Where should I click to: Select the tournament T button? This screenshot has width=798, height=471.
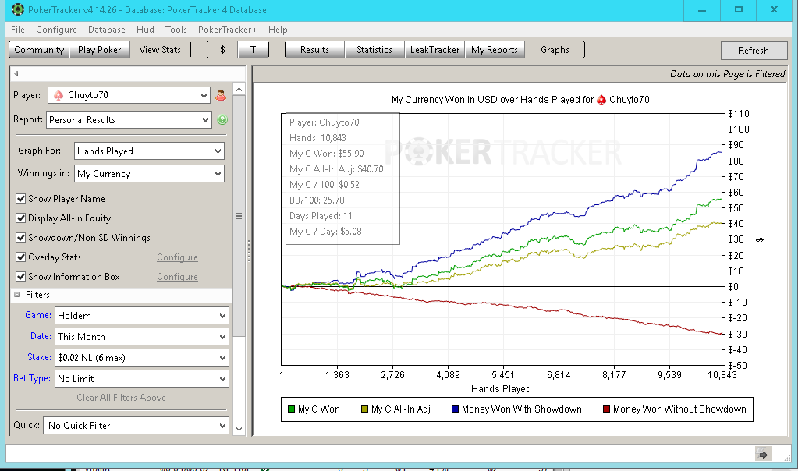(x=253, y=50)
